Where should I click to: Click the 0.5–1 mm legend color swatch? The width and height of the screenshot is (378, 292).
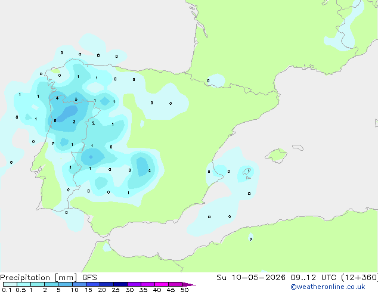24,284
